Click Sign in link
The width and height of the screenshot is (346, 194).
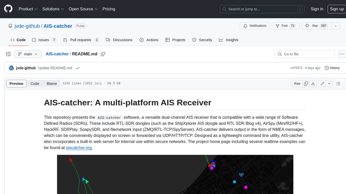click(x=317, y=9)
